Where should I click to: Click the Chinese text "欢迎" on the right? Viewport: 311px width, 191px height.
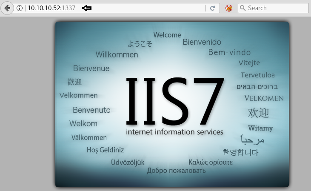[258, 113]
